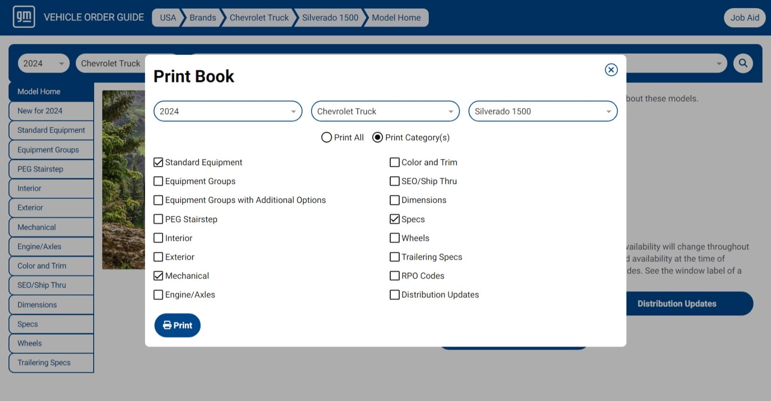Check the SEO/Ship Thru checkbox

pyautogui.click(x=395, y=181)
